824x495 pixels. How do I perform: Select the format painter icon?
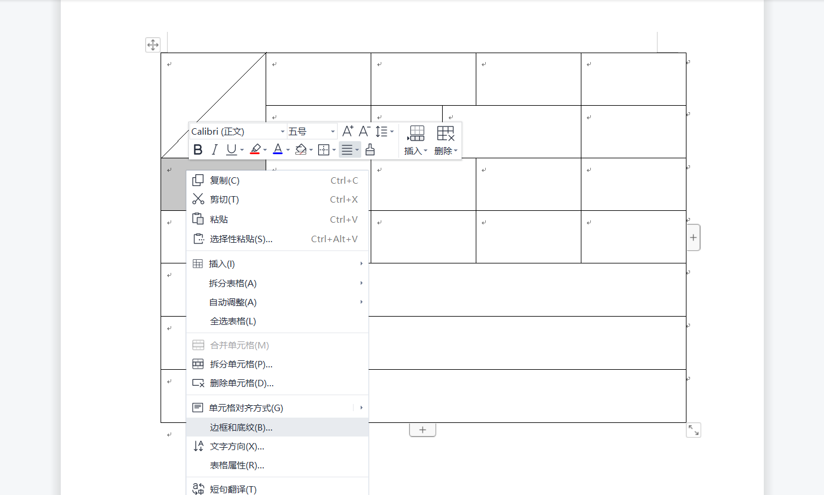click(370, 149)
